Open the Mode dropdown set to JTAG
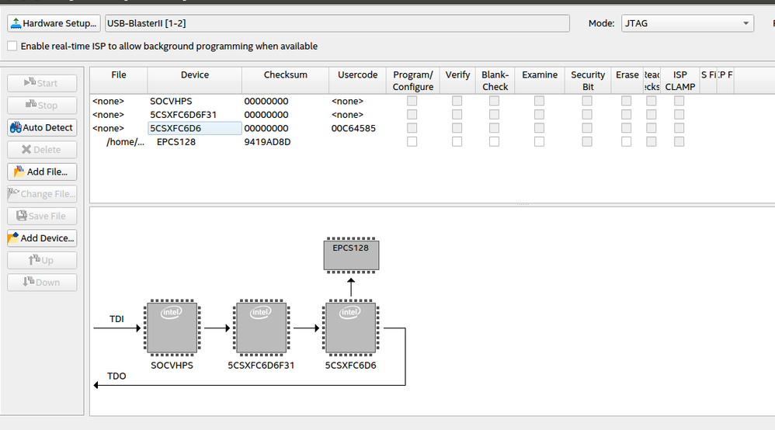The width and height of the screenshot is (775, 430). point(686,23)
